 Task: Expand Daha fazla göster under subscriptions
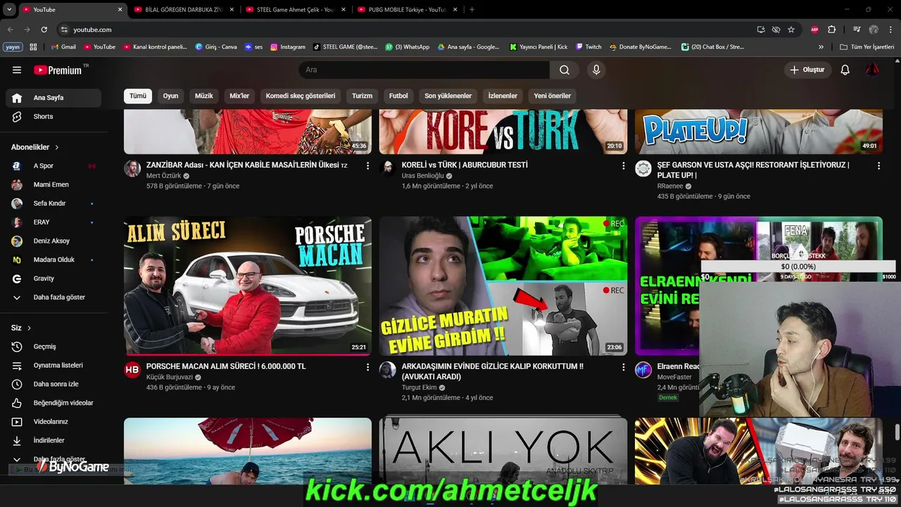(x=54, y=297)
